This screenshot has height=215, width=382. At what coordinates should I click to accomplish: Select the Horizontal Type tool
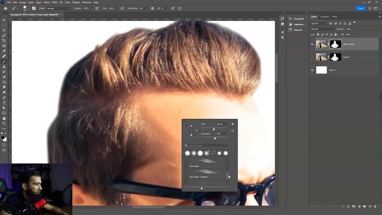tap(4, 103)
